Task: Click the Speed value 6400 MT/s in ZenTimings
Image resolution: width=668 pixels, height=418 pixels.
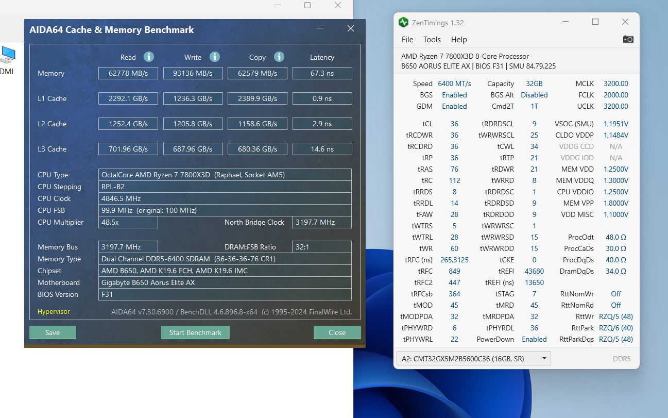Action: (x=454, y=83)
